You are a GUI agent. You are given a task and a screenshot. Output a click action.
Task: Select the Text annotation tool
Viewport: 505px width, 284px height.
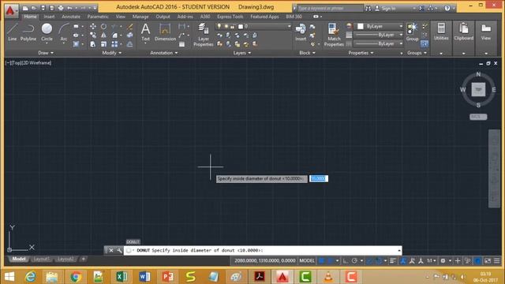[x=145, y=32]
